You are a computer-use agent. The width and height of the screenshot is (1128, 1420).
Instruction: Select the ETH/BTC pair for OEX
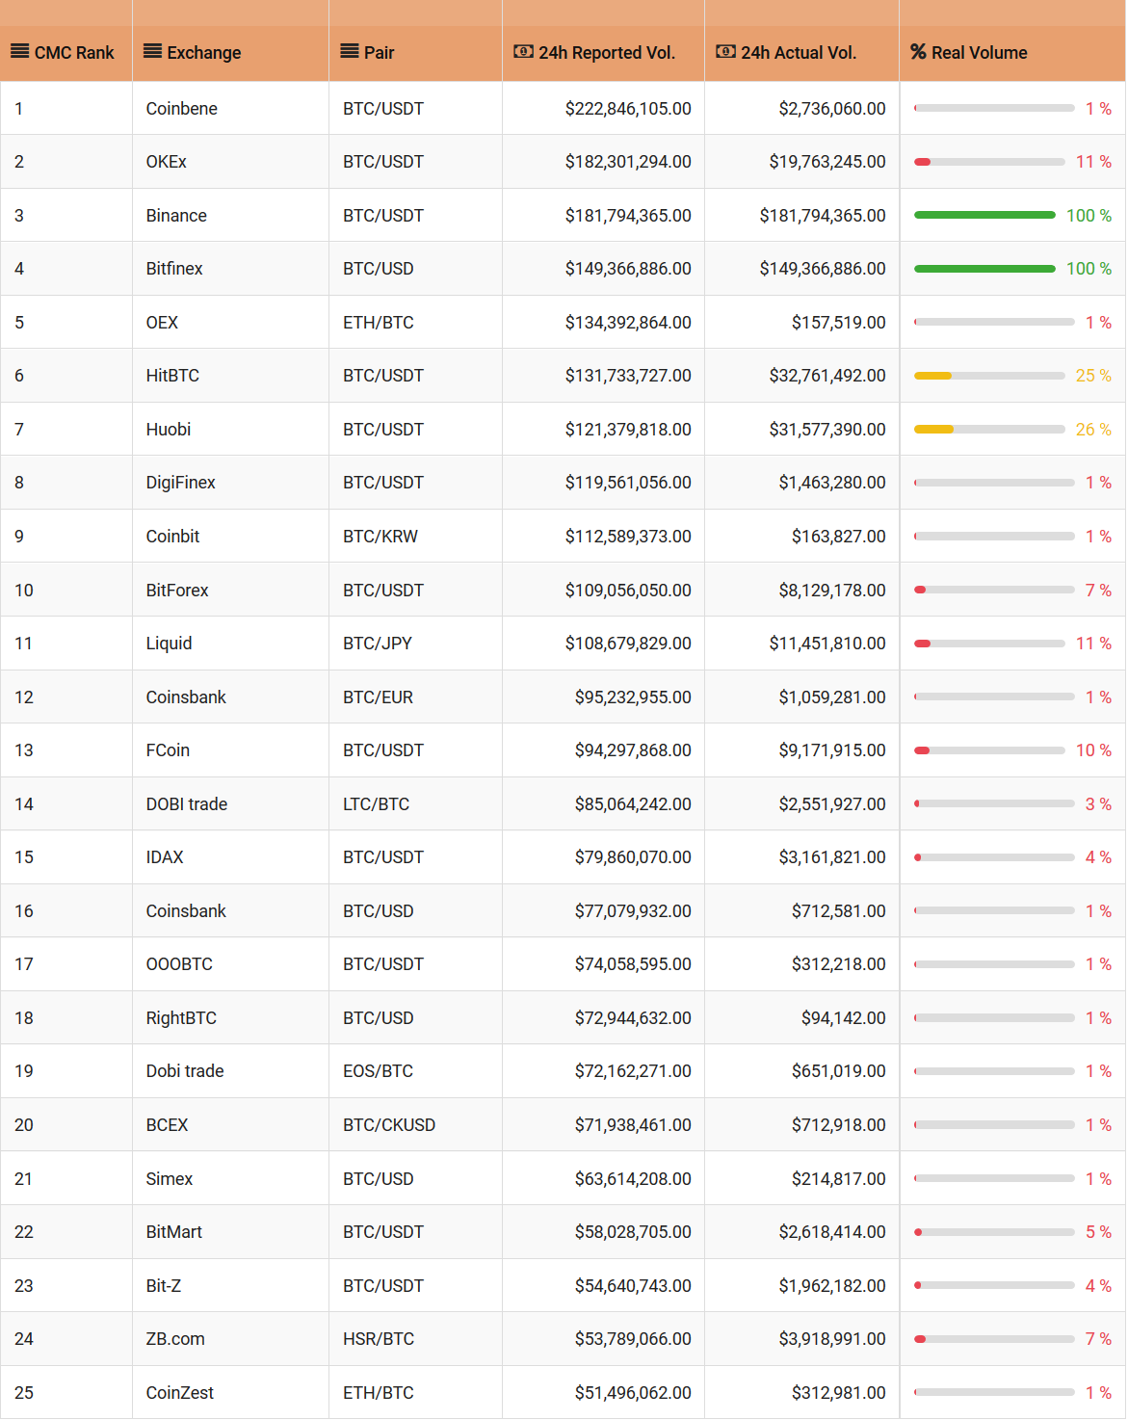[x=379, y=323]
